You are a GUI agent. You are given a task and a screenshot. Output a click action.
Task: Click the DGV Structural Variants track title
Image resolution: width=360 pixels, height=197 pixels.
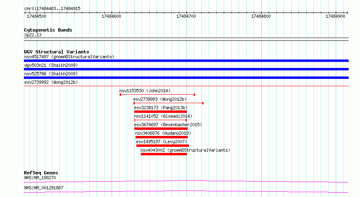pyautogui.click(x=57, y=52)
